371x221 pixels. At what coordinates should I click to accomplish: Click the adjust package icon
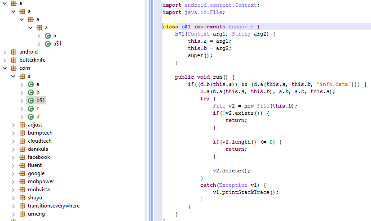(x=22, y=125)
